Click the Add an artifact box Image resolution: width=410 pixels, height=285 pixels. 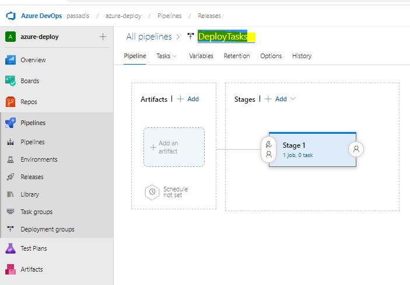[174, 147]
